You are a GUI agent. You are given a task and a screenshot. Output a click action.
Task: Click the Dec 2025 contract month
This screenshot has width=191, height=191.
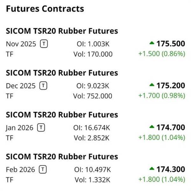point(21,86)
